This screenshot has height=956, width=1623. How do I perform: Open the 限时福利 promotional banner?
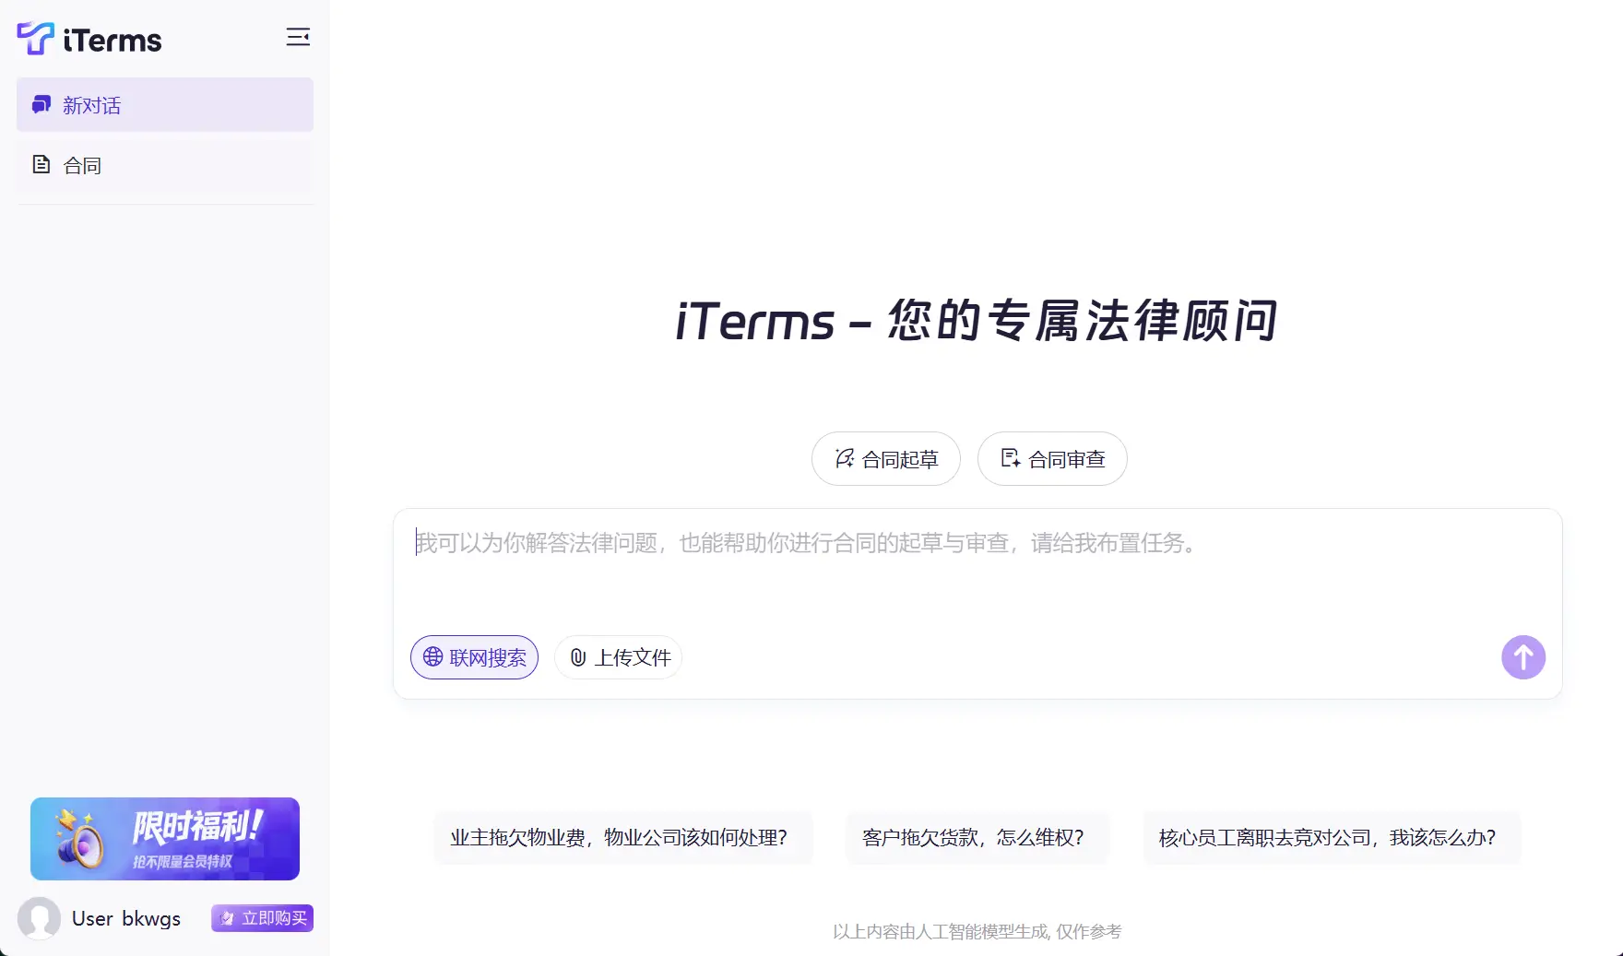click(164, 839)
